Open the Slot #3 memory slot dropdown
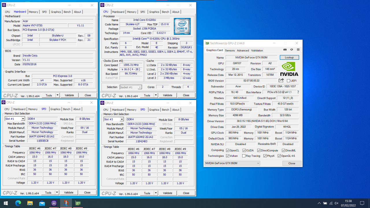The height and width of the screenshot is (208, 370). 122,119
